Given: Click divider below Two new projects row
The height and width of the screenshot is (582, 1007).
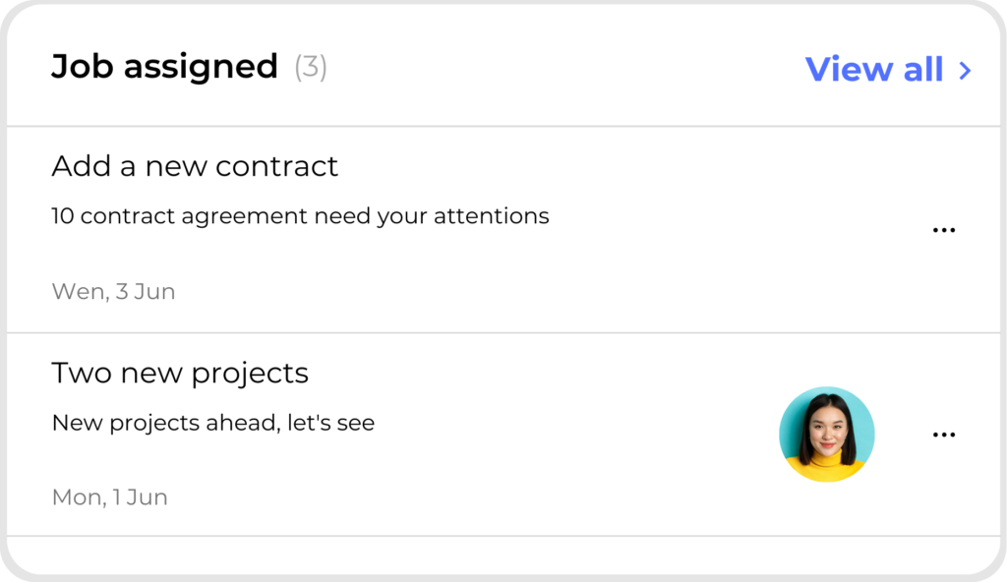Looking at the screenshot, I should [x=503, y=536].
